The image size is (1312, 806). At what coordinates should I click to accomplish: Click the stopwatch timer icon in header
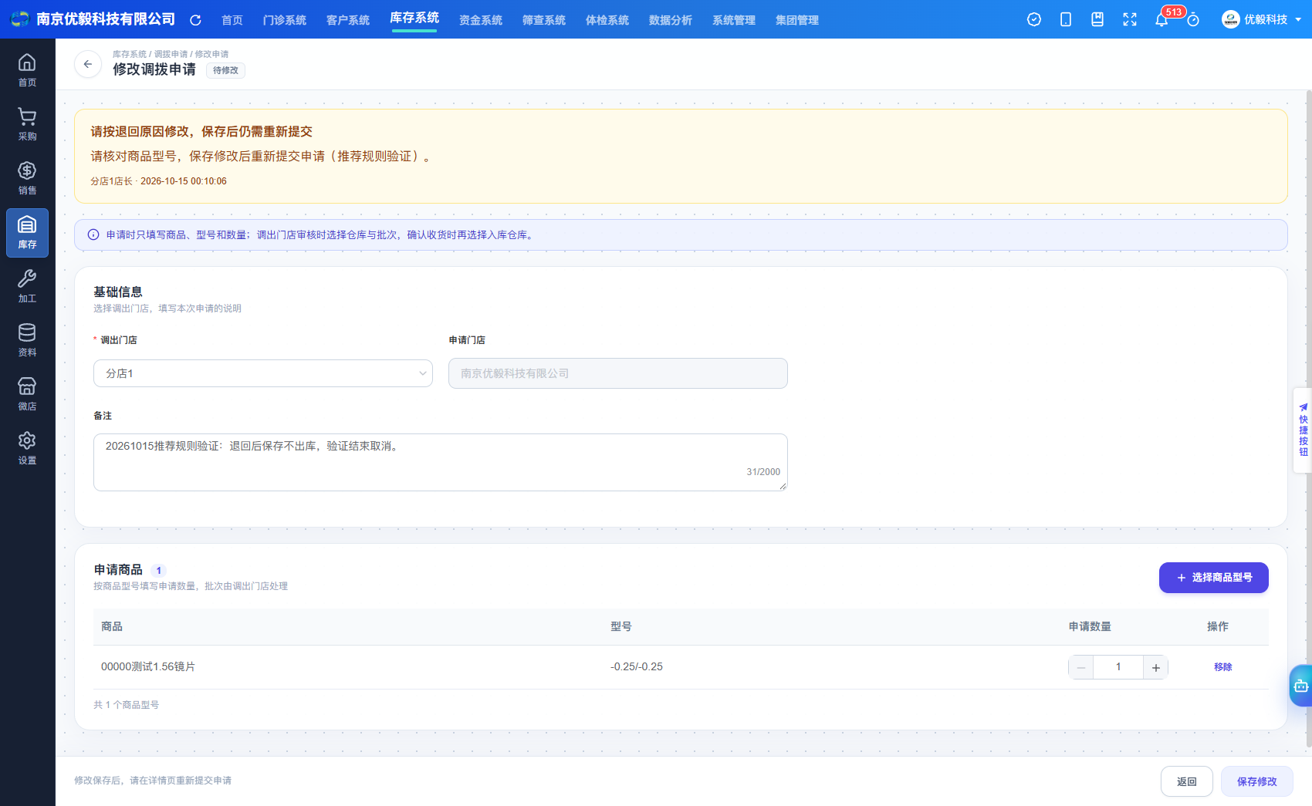(1193, 19)
